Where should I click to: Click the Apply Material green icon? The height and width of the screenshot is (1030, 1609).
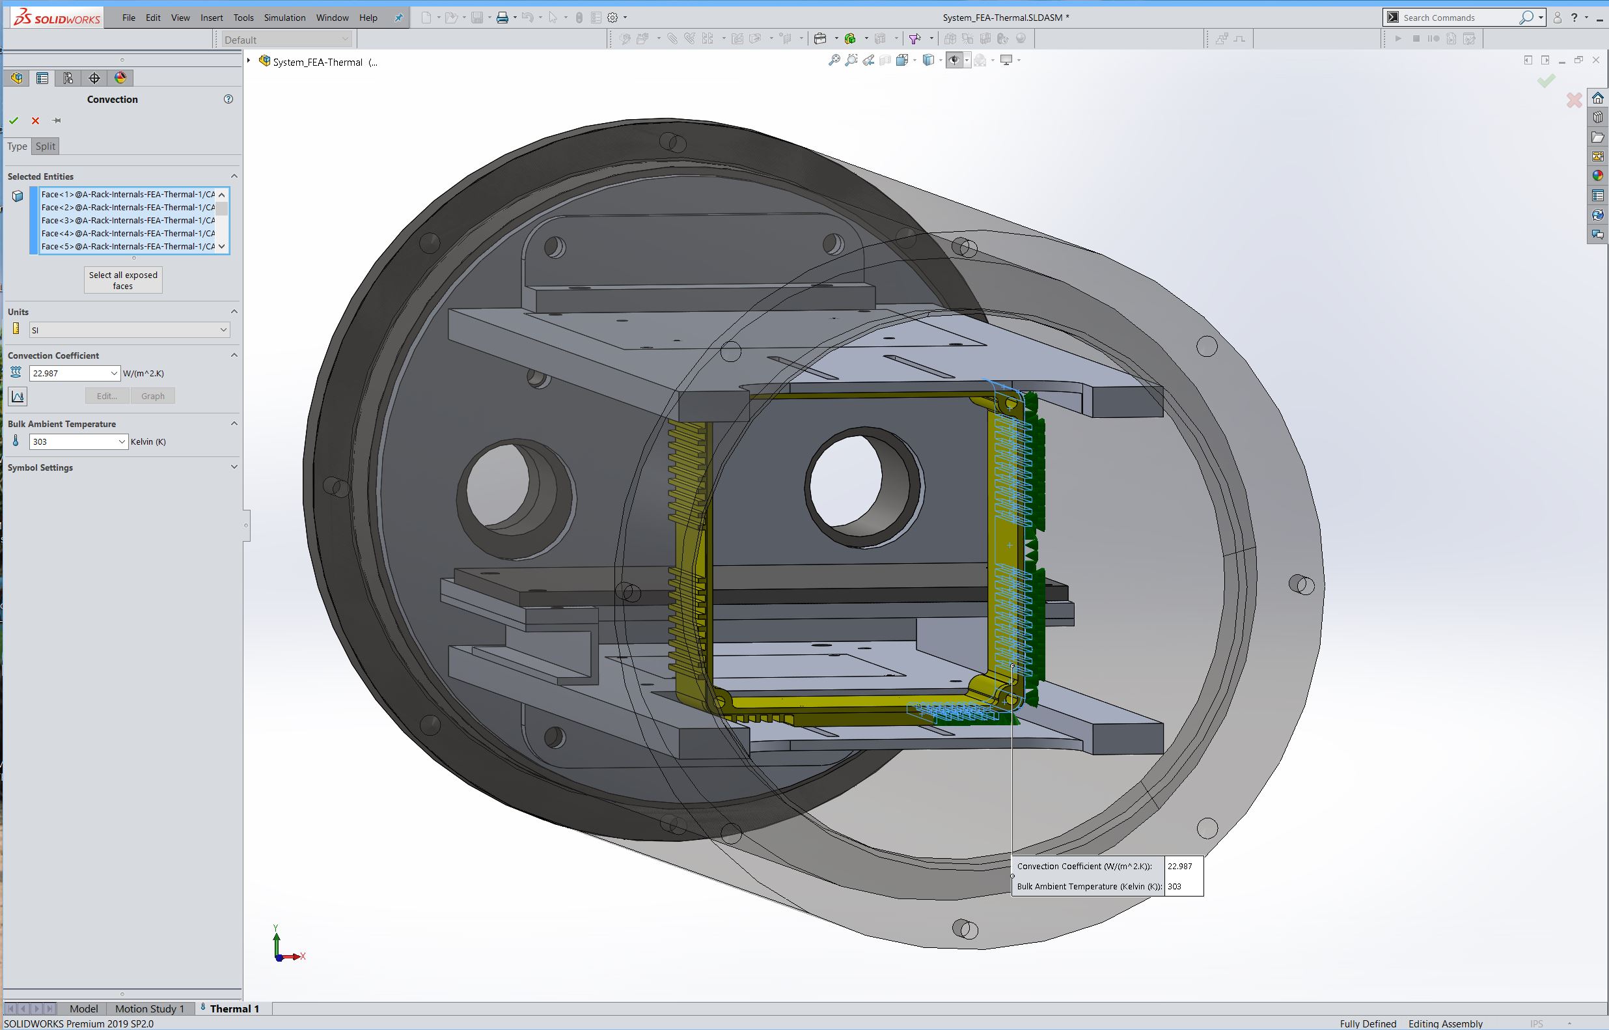pyautogui.click(x=850, y=39)
